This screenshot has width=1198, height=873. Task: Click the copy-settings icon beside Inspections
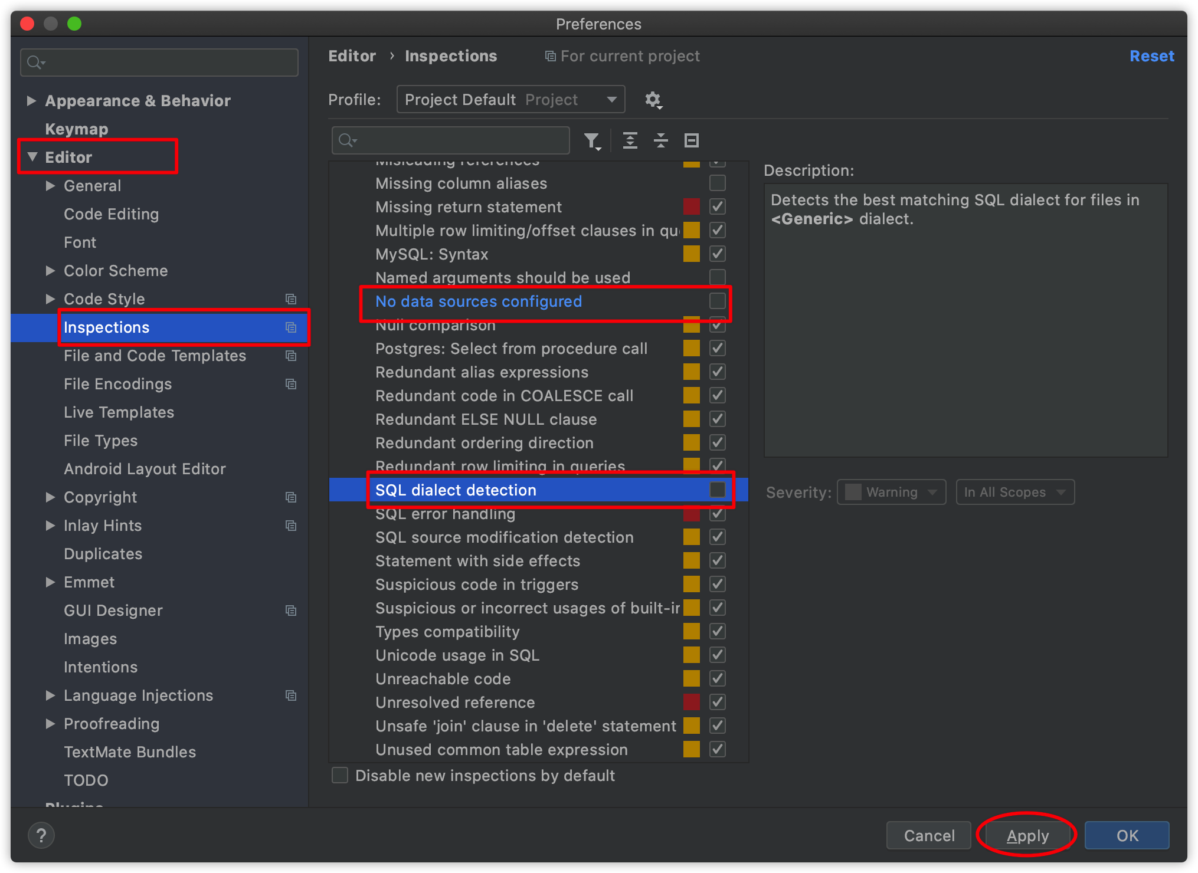click(x=291, y=327)
